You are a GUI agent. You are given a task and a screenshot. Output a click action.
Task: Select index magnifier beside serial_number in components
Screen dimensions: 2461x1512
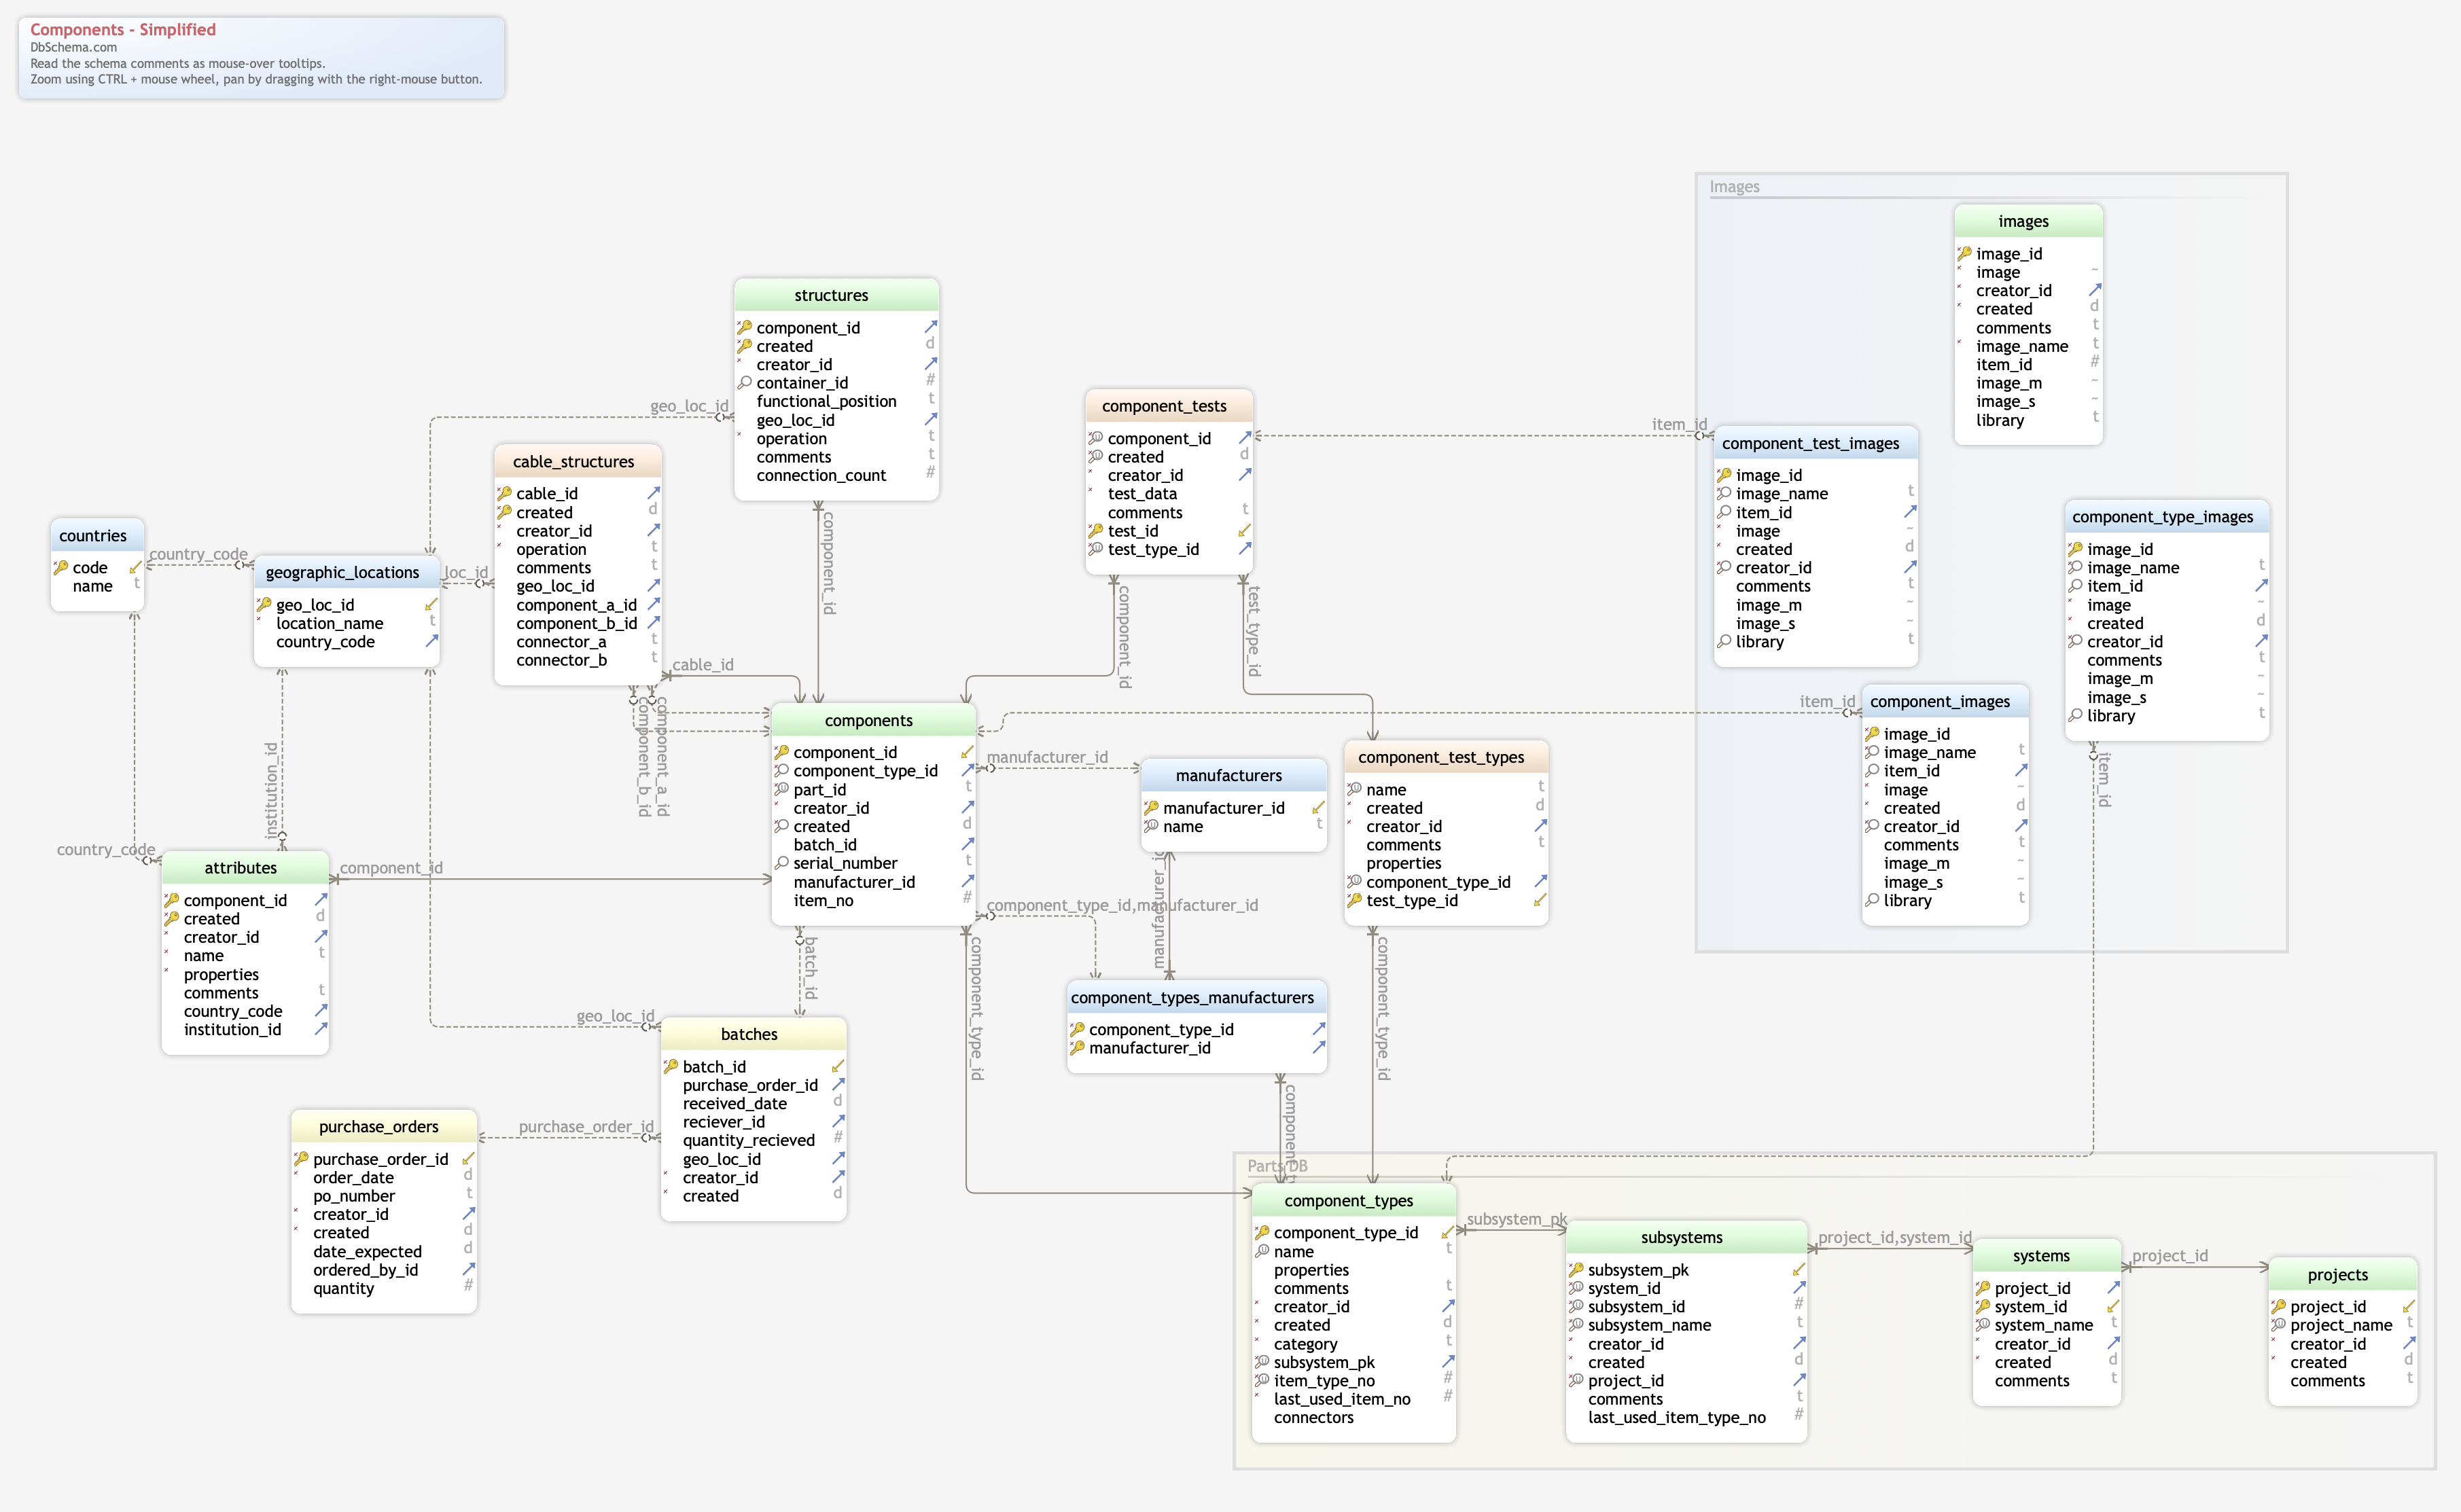coord(781,862)
